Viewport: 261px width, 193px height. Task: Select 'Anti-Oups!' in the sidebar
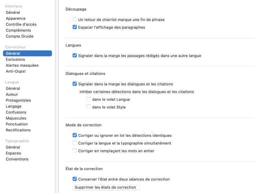click(16, 71)
